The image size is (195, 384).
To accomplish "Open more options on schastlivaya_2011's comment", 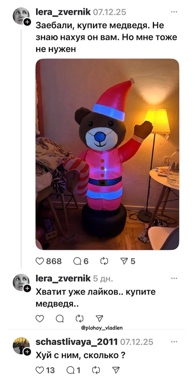I will [x=174, y=341].
